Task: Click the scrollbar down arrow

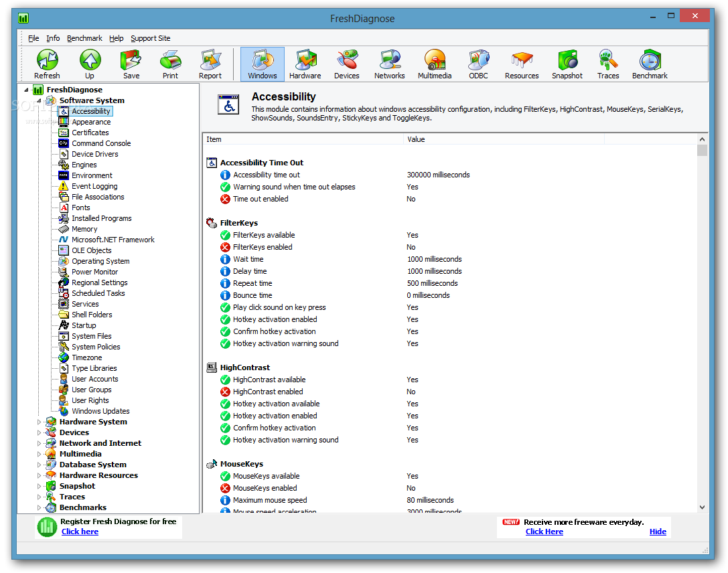Action: tap(702, 507)
